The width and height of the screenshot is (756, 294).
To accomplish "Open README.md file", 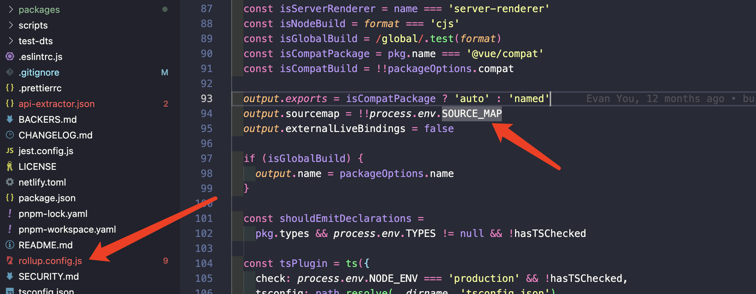I will 46,245.
